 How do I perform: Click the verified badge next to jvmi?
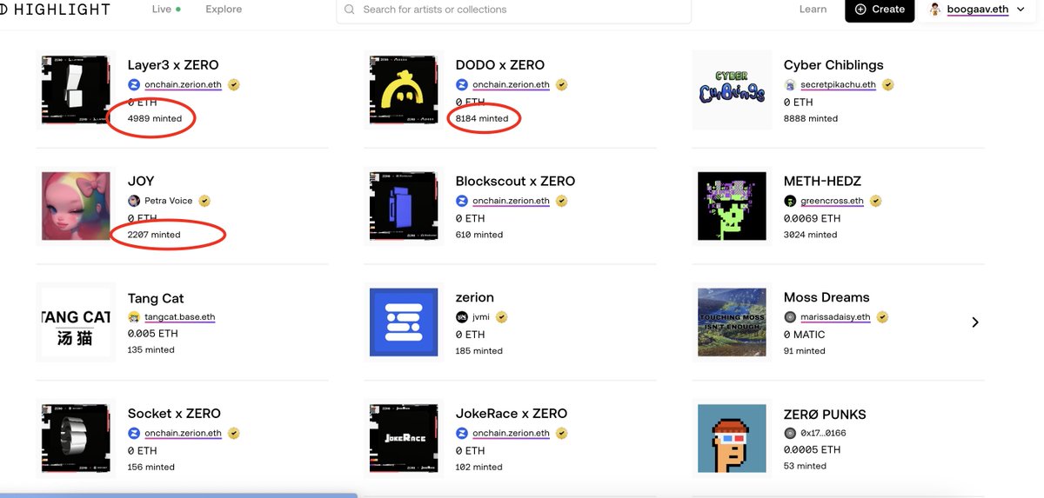click(x=502, y=317)
